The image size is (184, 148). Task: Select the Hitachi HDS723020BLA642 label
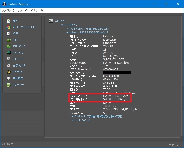coord(89,32)
